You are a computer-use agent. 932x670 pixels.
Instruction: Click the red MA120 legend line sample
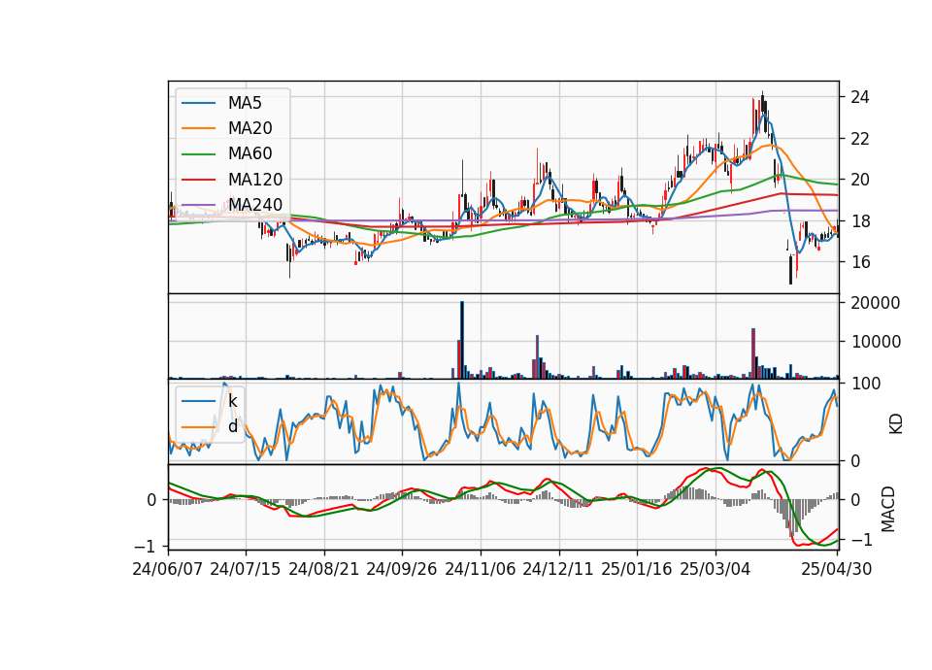[198, 180]
